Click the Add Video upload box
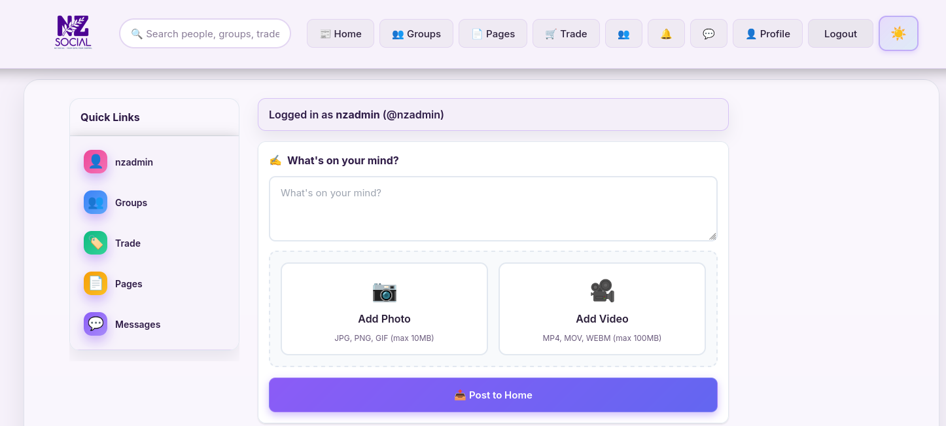The image size is (946, 426). pyautogui.click(x=602, y=309)
